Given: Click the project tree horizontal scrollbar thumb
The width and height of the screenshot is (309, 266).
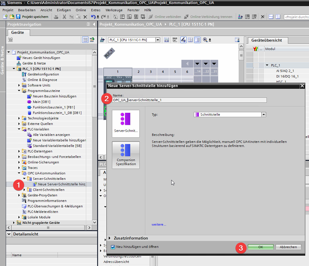Looking at the screenshot, I should click(x=48, y=228).
